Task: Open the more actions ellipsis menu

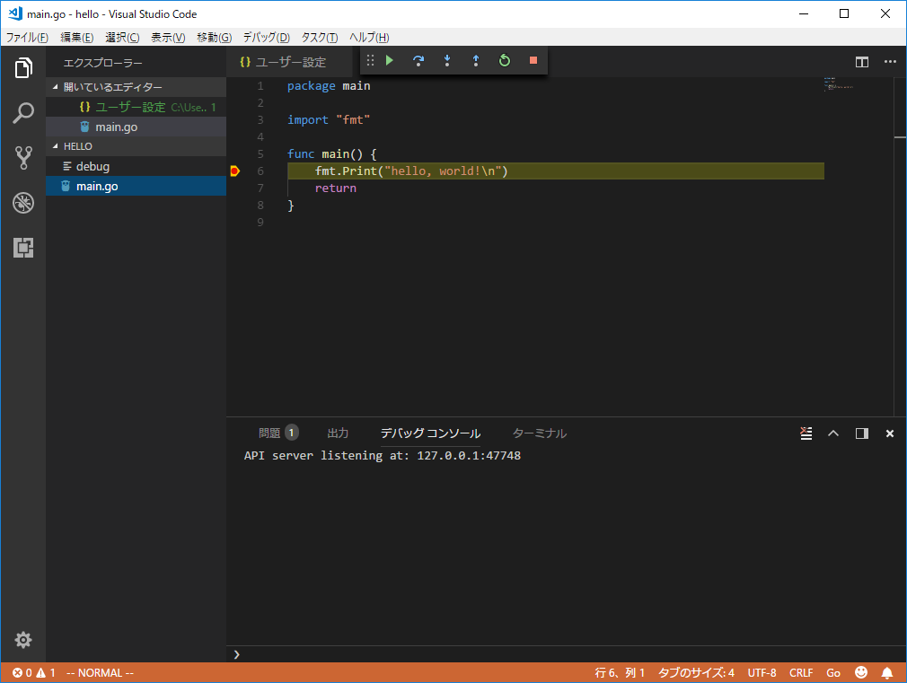Action: [x=890, y=61]
